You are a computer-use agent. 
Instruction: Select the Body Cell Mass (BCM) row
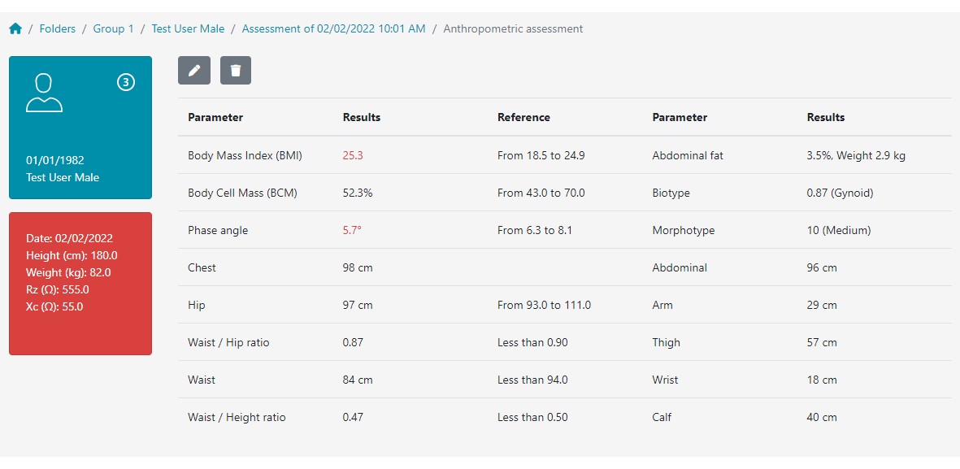point(564,193)
